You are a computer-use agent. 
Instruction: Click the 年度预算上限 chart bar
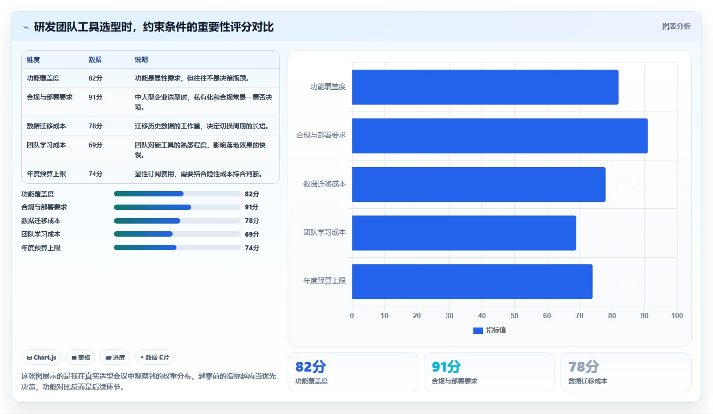[x=472, y=281]
